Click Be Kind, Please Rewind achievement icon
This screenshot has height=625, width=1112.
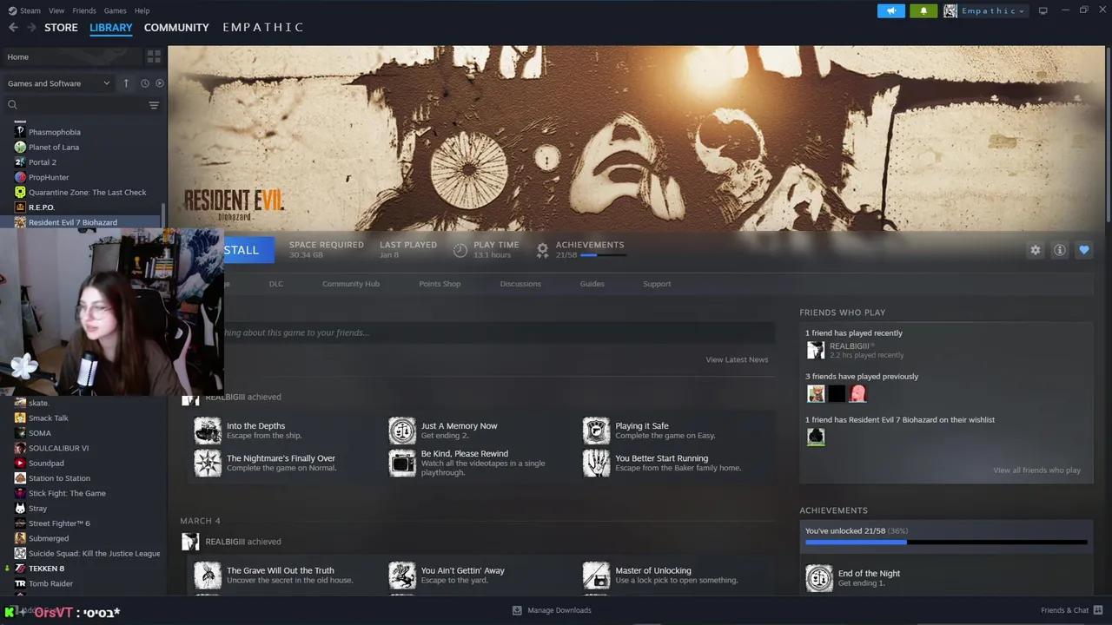coord(402,463)
